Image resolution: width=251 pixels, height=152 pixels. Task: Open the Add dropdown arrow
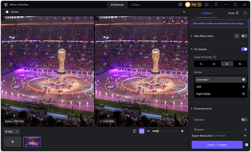tap(17, 131)
